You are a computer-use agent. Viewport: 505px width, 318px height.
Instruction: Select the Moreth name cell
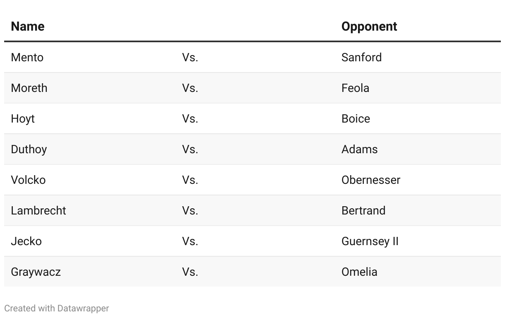(29, 88)
